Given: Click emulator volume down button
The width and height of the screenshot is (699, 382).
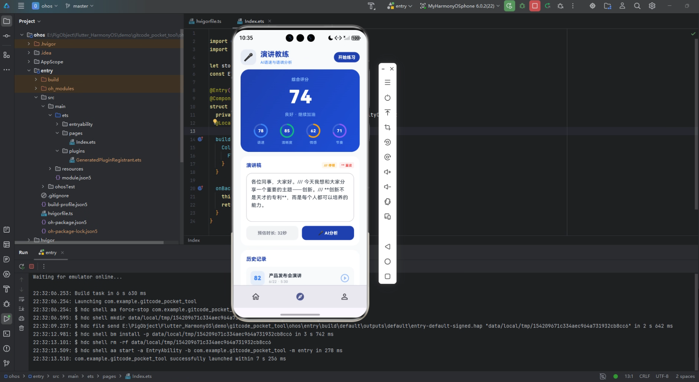Looking at the screenshot, I should 388,187.
